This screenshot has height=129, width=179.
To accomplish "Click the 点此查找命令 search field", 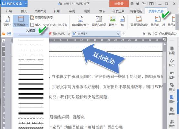I will [x=168, y=34].
